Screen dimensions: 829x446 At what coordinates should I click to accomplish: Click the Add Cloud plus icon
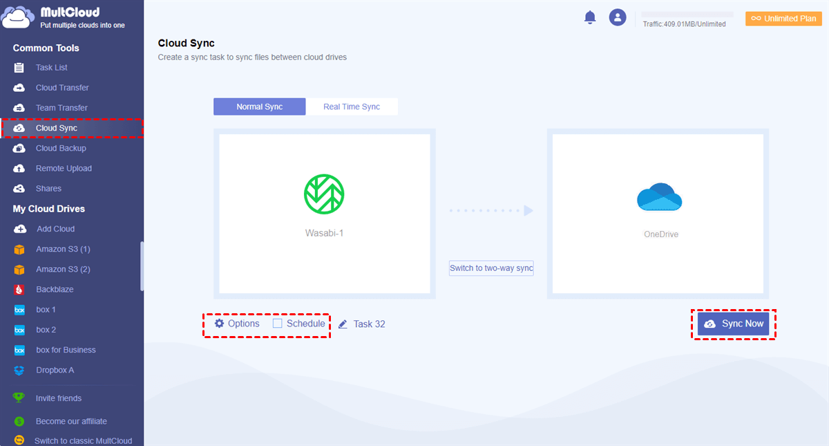pyautogui.click(x=20, y=229)
